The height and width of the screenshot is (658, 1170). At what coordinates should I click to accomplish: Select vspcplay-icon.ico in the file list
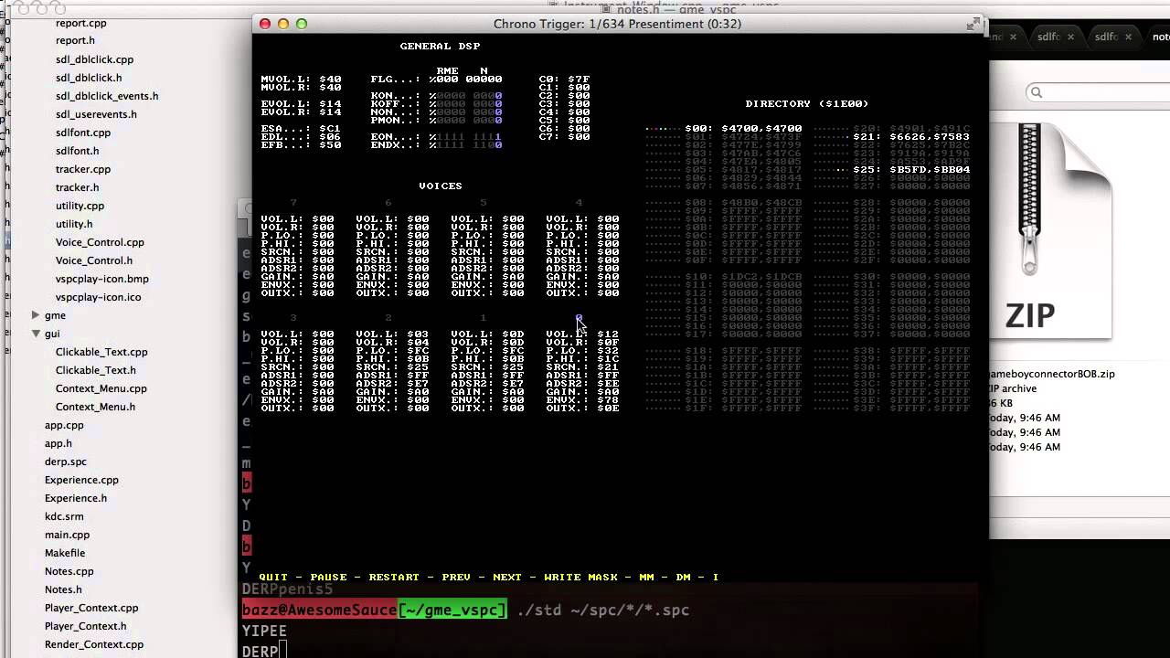coord(98,297)
